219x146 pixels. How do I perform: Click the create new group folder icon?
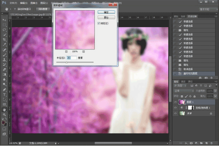click(x=201, y=143)
